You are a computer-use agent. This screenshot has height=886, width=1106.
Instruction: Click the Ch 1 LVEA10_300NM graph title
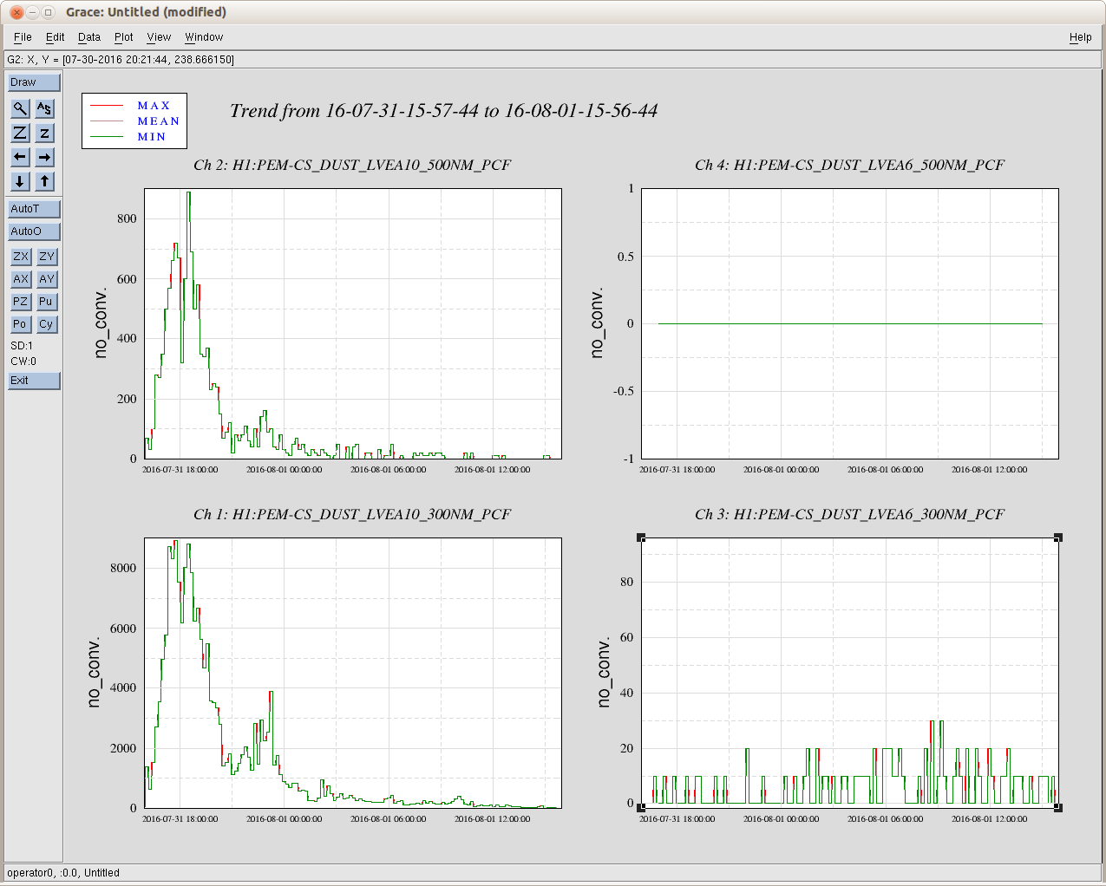point(352,514)
